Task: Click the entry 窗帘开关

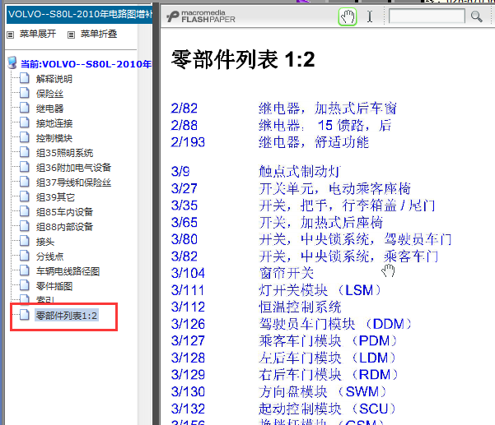Action: point(287,274)
